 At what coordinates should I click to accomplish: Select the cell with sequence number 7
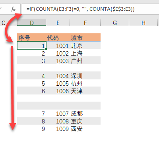31,114
